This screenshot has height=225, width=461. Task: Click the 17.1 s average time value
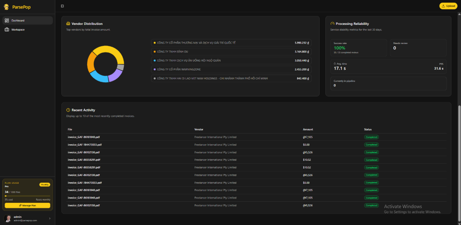340,68
